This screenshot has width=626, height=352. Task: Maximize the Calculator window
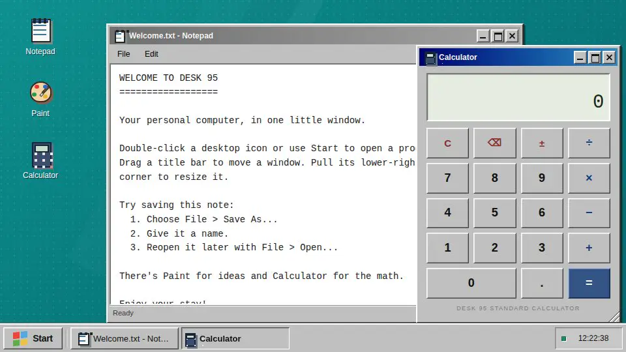595,58
